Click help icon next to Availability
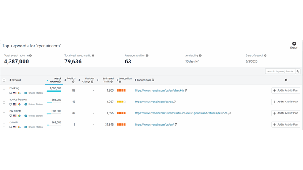Screen dimensions: 303x170 click(x=200, y=55)
